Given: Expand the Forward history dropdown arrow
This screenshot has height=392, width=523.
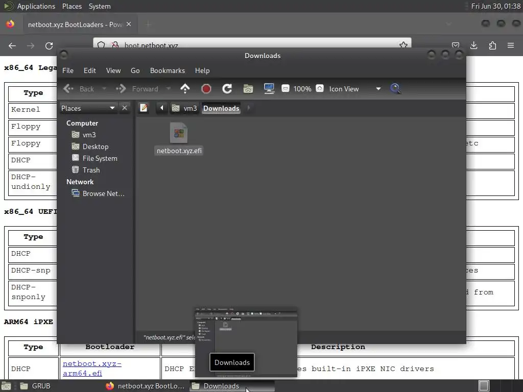Looking at the screenshot, I should pos(168,89).
